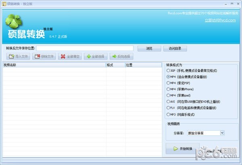Viewport: 242px width, 165px height.
Task: Start conversion with the green play 开始转换 button
Action: [x=182, y=148]
